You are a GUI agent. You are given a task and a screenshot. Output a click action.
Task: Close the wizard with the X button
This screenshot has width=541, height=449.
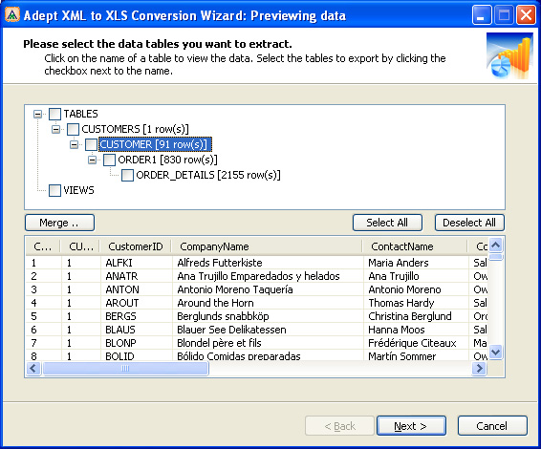click(x=526, y=15)
